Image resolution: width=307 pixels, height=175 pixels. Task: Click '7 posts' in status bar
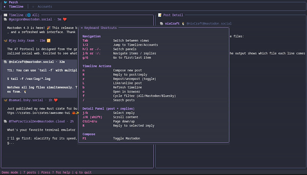(30, 172)
